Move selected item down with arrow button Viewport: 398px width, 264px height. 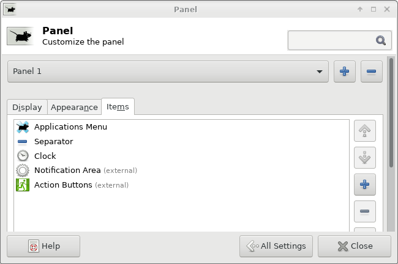(365, 158)
